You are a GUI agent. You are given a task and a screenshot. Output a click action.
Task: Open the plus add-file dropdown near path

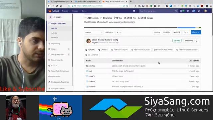tap(118, 32)
